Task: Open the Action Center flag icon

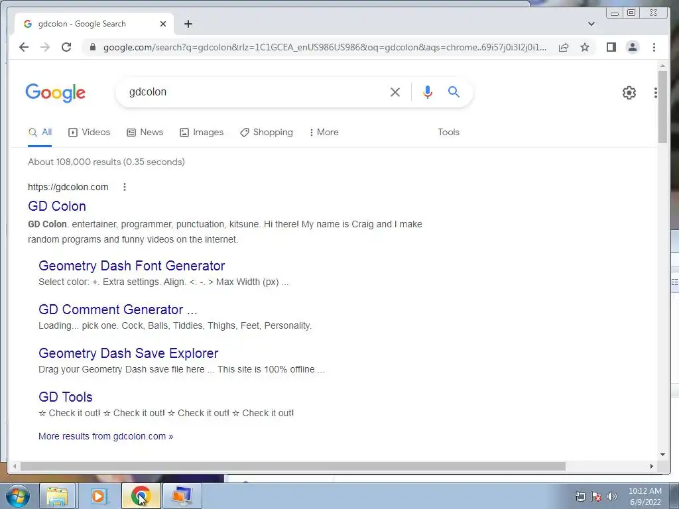Action: [x=596, y=496]
